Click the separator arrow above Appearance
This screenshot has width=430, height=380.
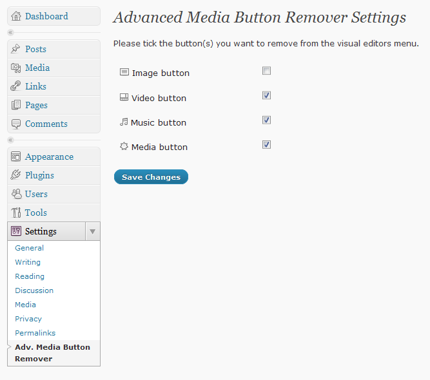point(10,140)
